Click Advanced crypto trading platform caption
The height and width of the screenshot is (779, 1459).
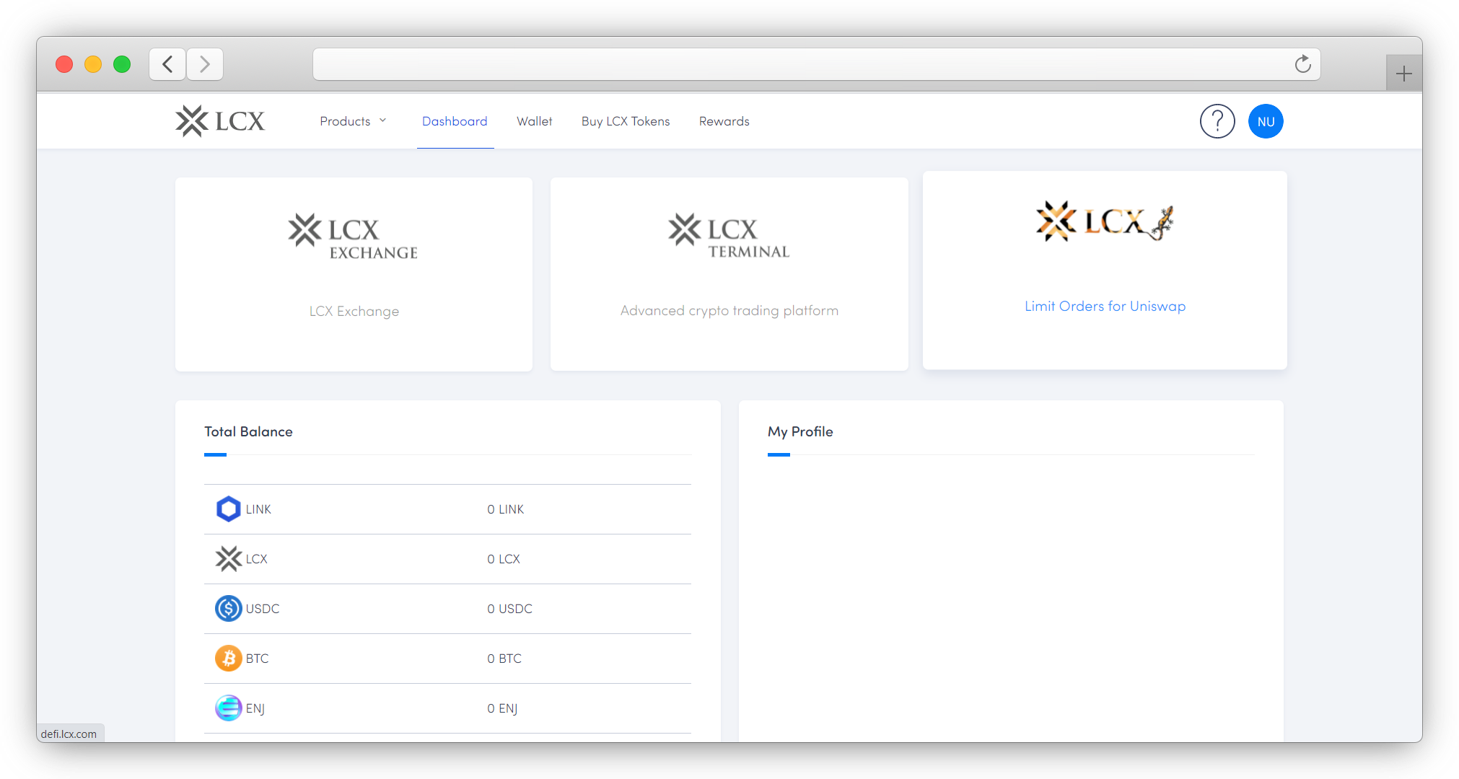[729, 310]
